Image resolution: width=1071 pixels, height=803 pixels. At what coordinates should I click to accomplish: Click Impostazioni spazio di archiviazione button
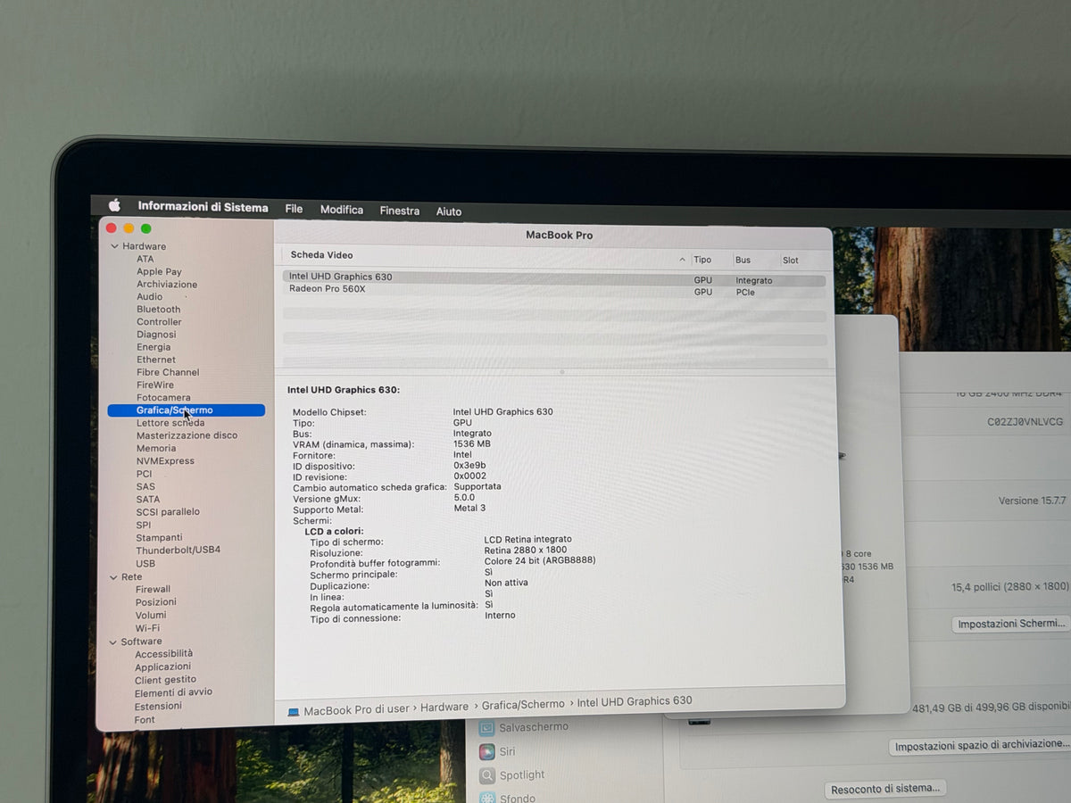981,745
